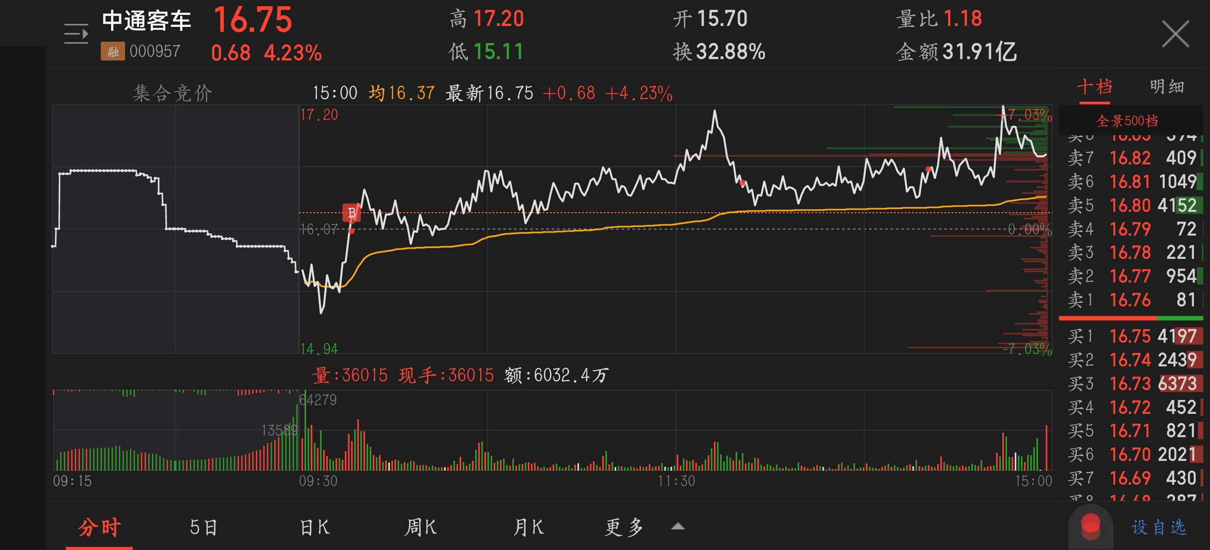Select the 明细 trade detail tab
The height and width of the screenshot is (550, 1210).
pos(1167,87)
